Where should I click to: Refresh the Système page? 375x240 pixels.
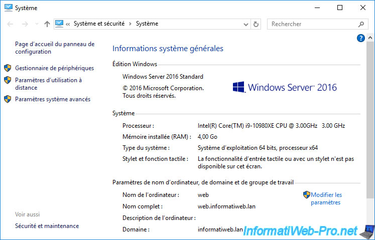point(256,24)
